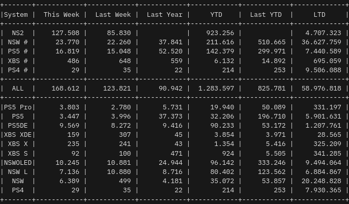Screen dimensions: 349x204
Task: Select PS5DE YTD value 90.233
Action: coord(222,126)
